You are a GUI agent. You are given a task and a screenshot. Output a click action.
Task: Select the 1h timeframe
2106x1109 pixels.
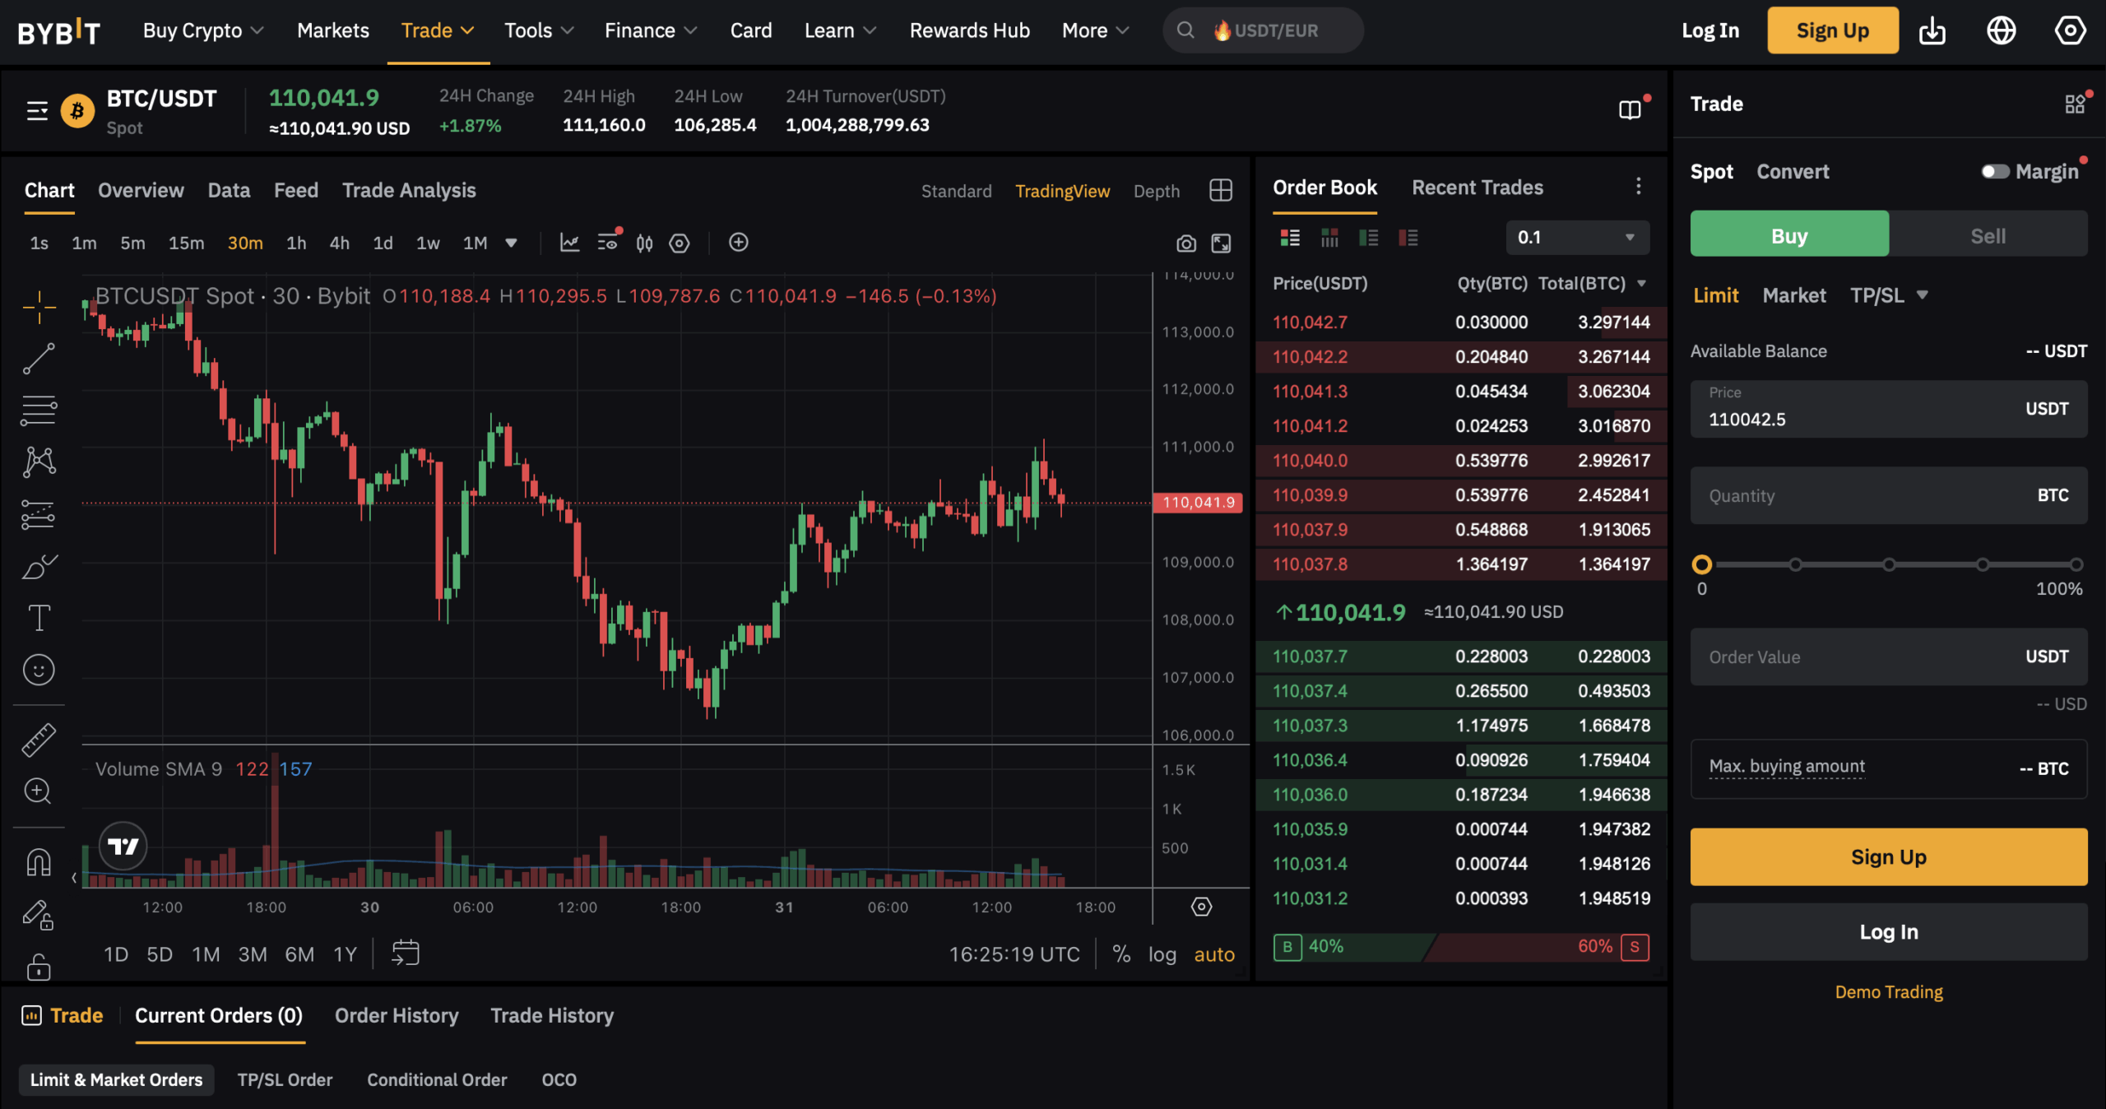click(x=296, y=243)
